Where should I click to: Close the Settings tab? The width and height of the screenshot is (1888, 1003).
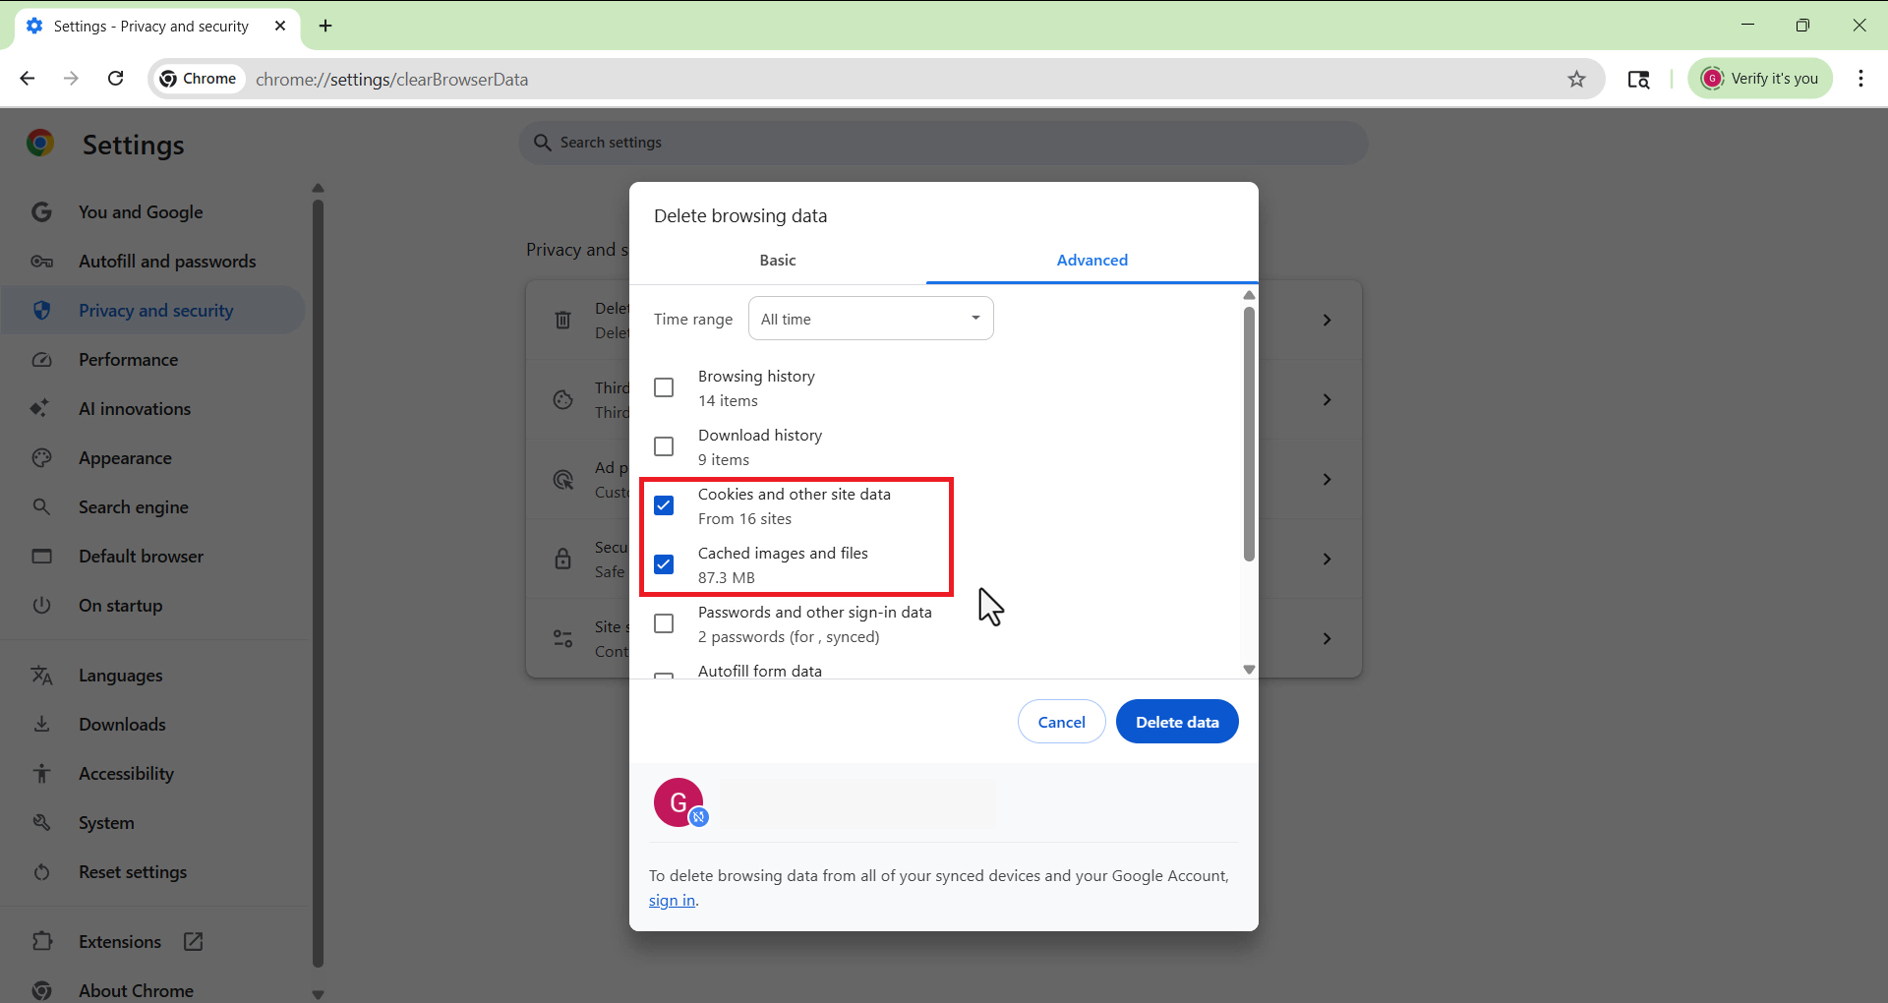[280, 27]
